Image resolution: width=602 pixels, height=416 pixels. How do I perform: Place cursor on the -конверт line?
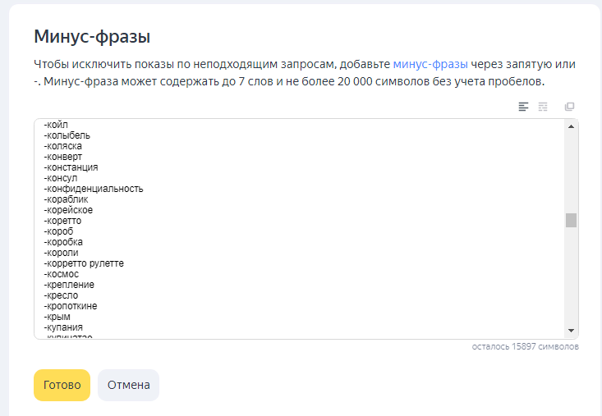(x=63, y=157)
